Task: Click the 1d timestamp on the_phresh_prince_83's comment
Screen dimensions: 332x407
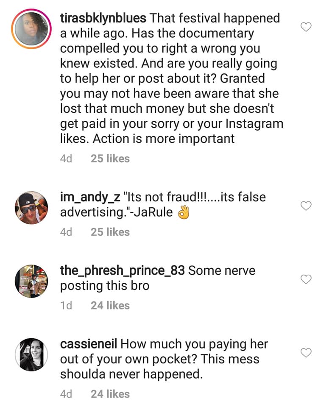Action: (66, 305)
